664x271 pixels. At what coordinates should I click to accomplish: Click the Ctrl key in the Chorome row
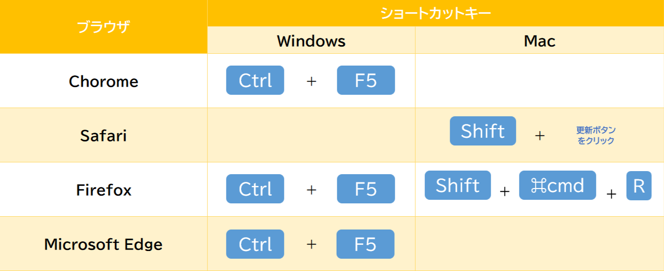pyautogui.click(x=255, y=80)
